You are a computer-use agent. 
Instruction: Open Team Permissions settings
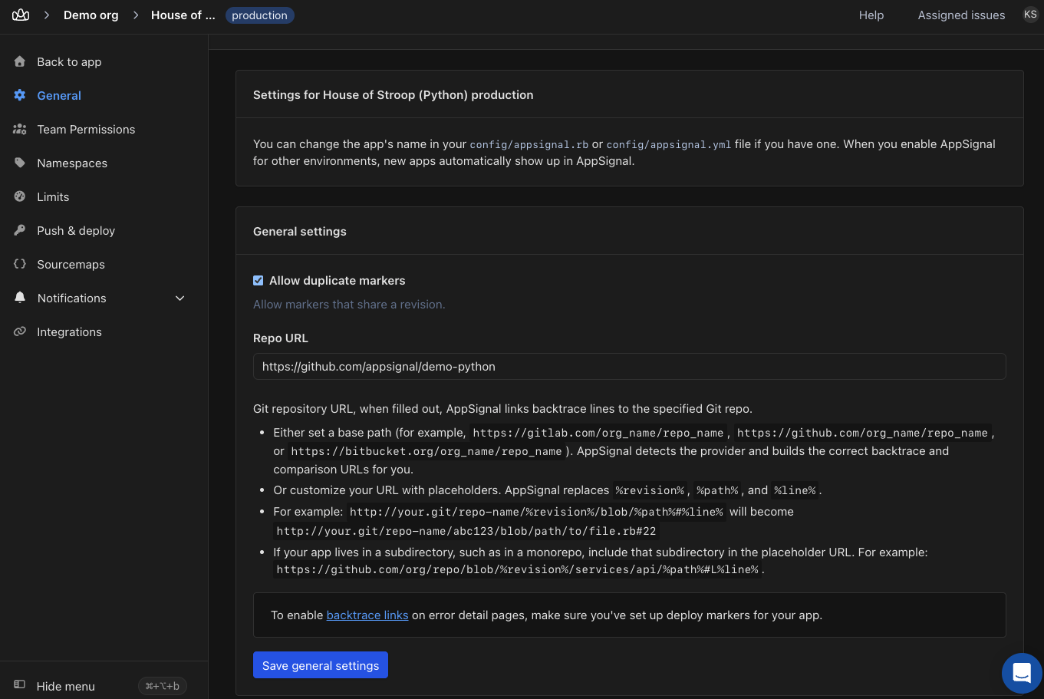pos(86,129)
